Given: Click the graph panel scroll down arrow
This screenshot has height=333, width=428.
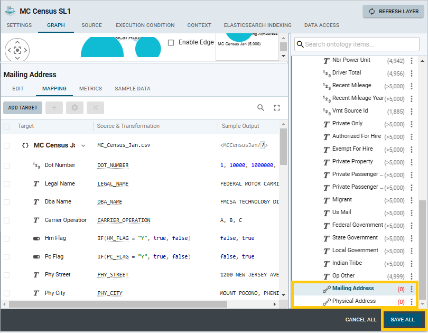Looking at the screenshot, I should pyautogui.click(x=283, y=55).
